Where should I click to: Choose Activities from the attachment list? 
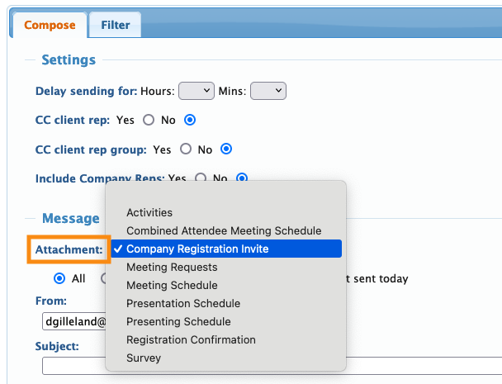pyautogui.click(x=149, y=213)
